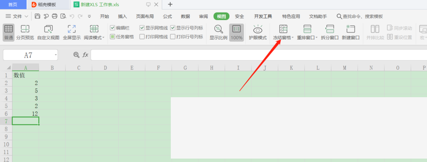Select column header A
Image resolution: width=427 pixels, height=162 pixels.
[x=26, y=67]
